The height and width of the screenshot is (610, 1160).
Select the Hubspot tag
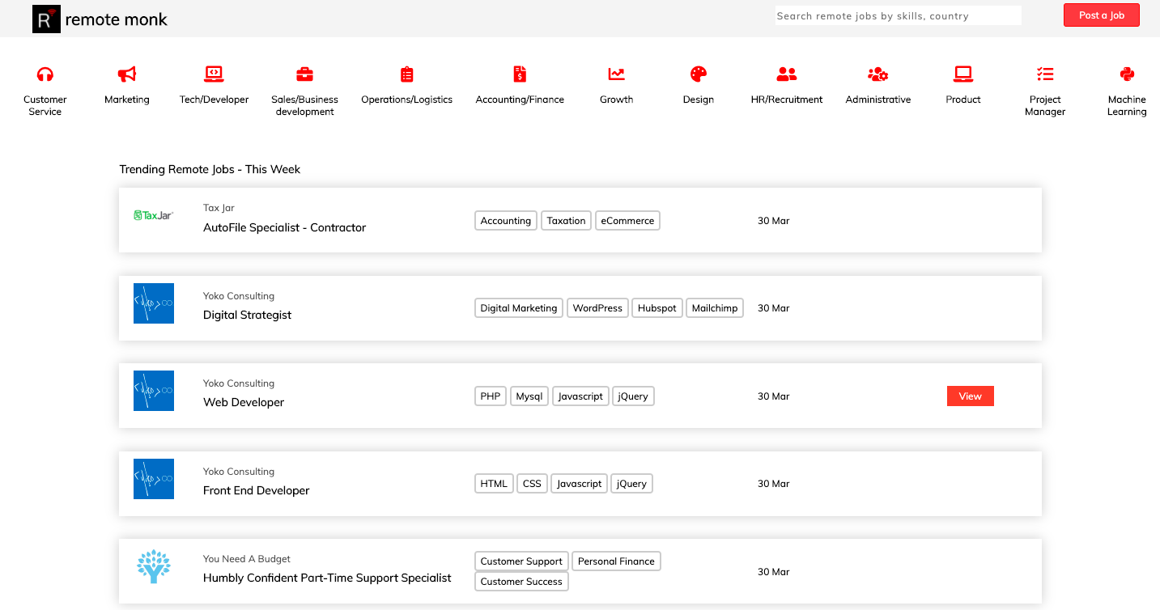point(657,308)
